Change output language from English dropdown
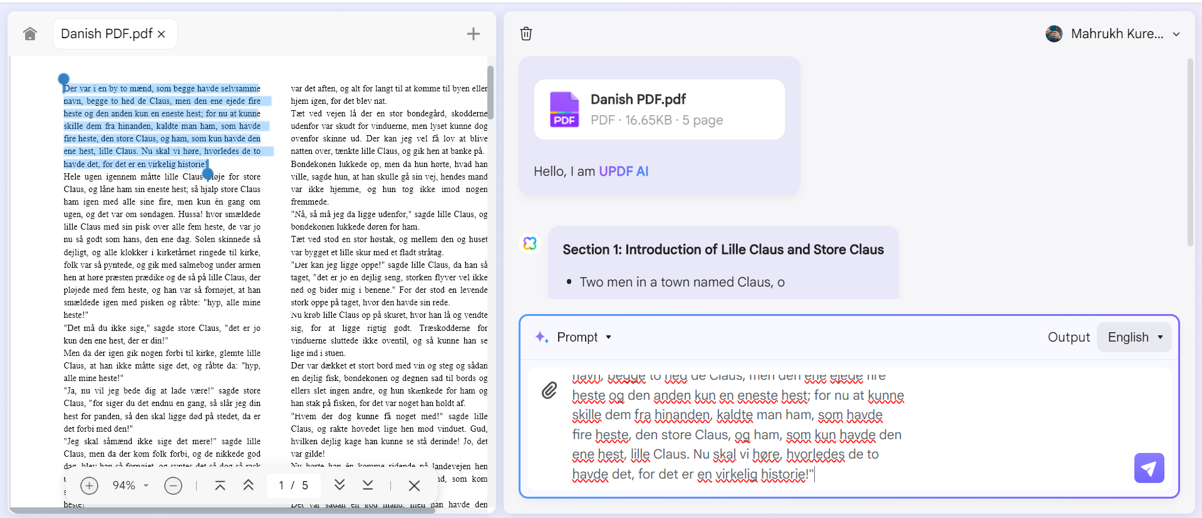This screenshot has height=518, width=1202. [x=1134, y=337]
